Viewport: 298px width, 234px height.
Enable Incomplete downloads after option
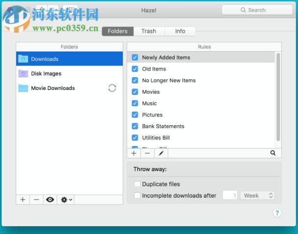(x=137, y=195)
